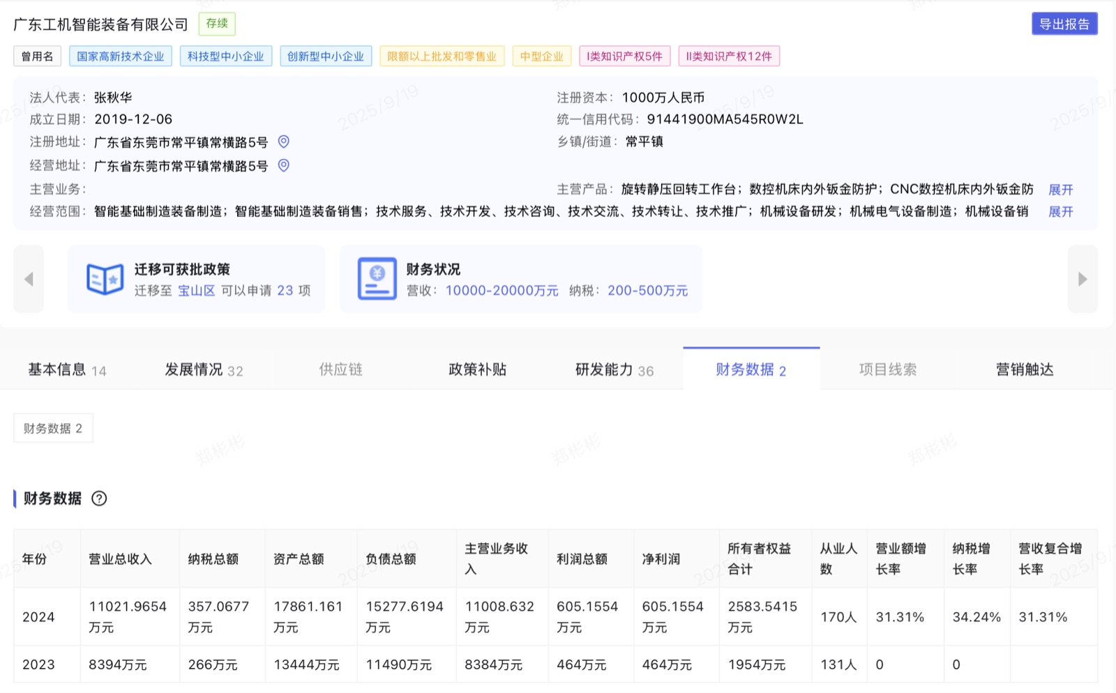Click the 财务数据 2 sub-tab button
Viewport: 1116px width, 693px height.
[x=53, y=428]
